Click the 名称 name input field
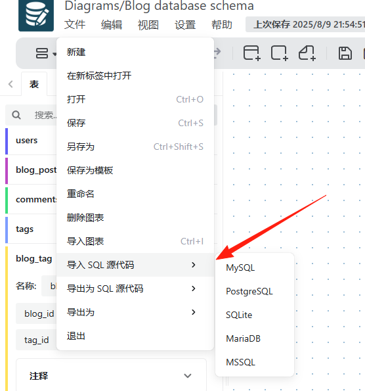The width and height of the screenshot is (365, 391). (x=49, y=286)
